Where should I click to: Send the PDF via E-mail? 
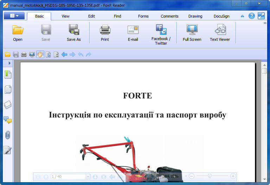tap(133, 33)
